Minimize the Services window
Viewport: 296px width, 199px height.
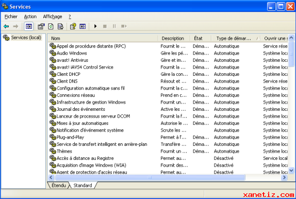[x=271, y=7]
